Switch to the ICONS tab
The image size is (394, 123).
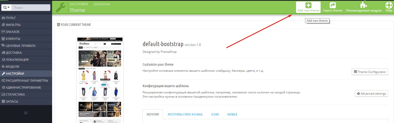215,115
